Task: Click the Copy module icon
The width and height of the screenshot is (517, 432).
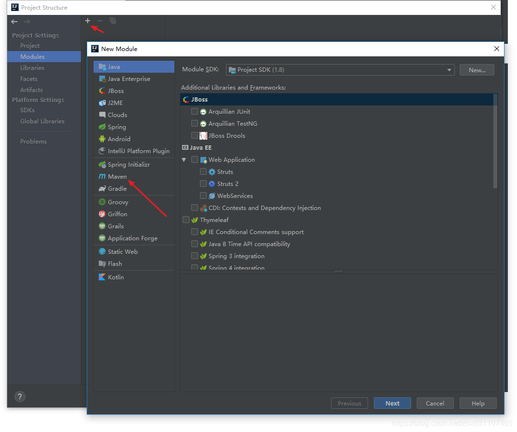Action: pyautogui.click(x=113, y=21)
